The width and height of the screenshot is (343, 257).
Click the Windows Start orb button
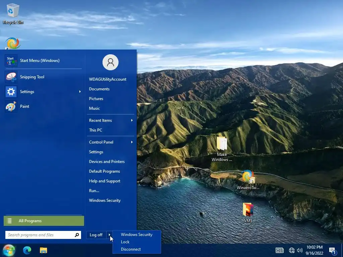pyautogui.click(x=9, y=250)
